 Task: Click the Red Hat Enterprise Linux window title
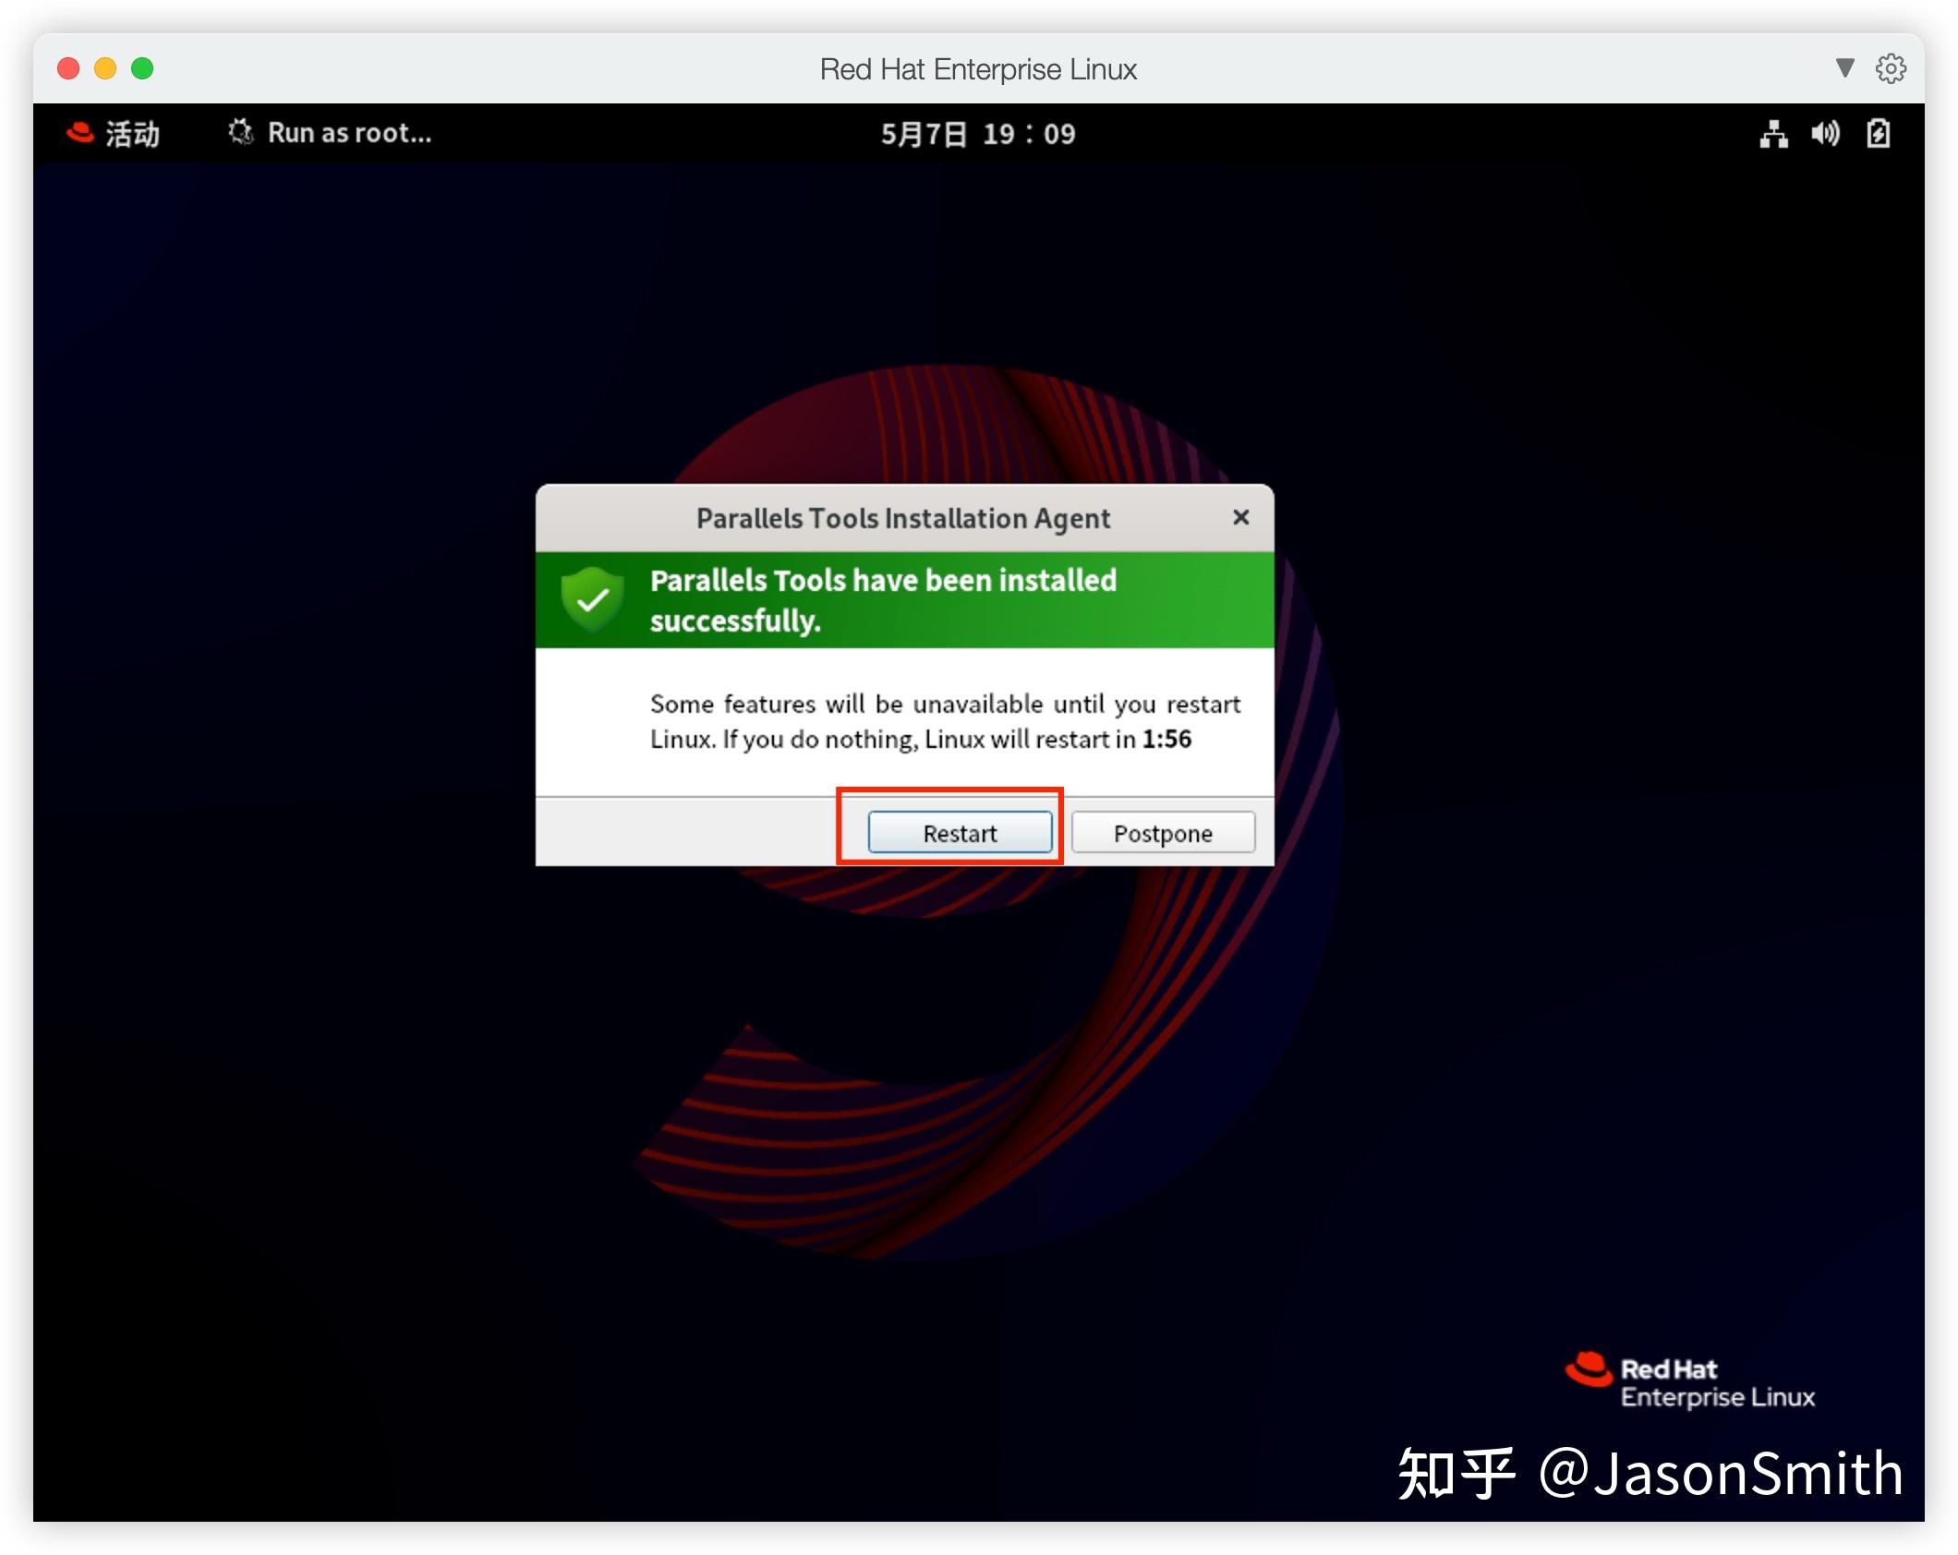tap(978, 67)
